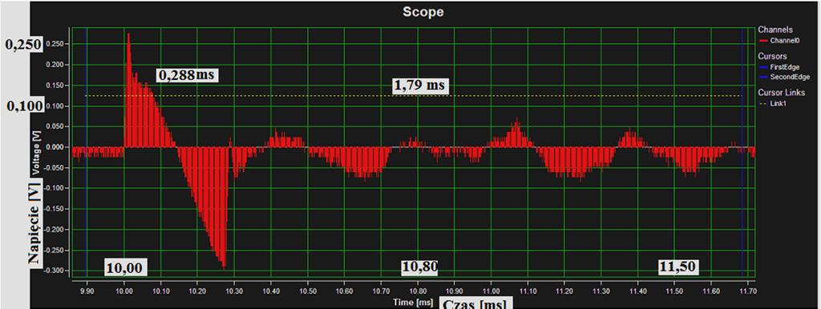The width and height of the screenshot is (821, 309).
Task: Click the Channels legend heading
Action: [x=775, y=30]
